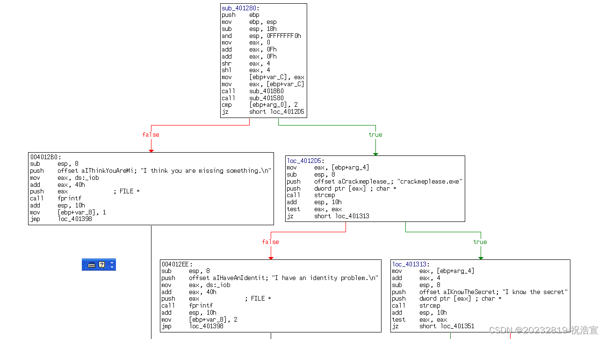
Task: Click the true label under sub_401280
Action: (375, 135)
